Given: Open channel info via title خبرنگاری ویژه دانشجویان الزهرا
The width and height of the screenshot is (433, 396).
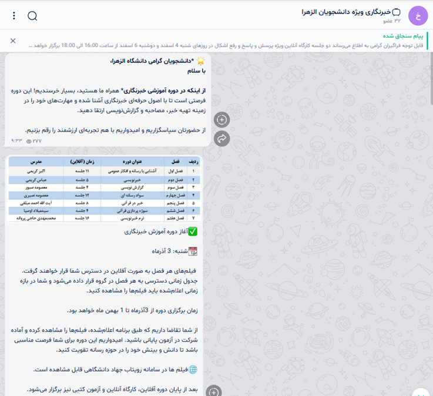Looking at the screenshot, I should (346, 12).
